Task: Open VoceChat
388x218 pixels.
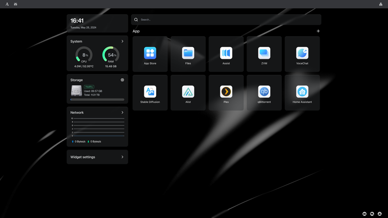Action: [x=302, y=54]
